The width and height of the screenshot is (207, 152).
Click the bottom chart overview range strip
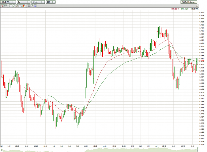(x=100, y=150)
